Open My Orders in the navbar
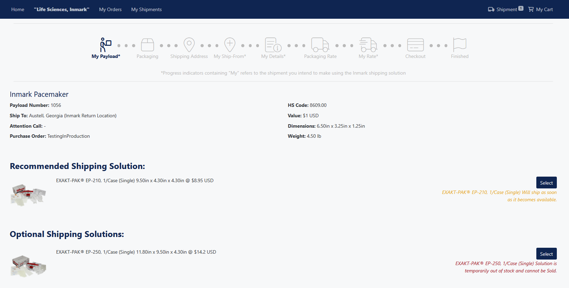569x288 pixels. (110, 9)
